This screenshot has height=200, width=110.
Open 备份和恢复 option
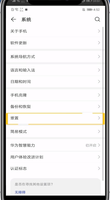pyautogui.click(x=55, y=107)
